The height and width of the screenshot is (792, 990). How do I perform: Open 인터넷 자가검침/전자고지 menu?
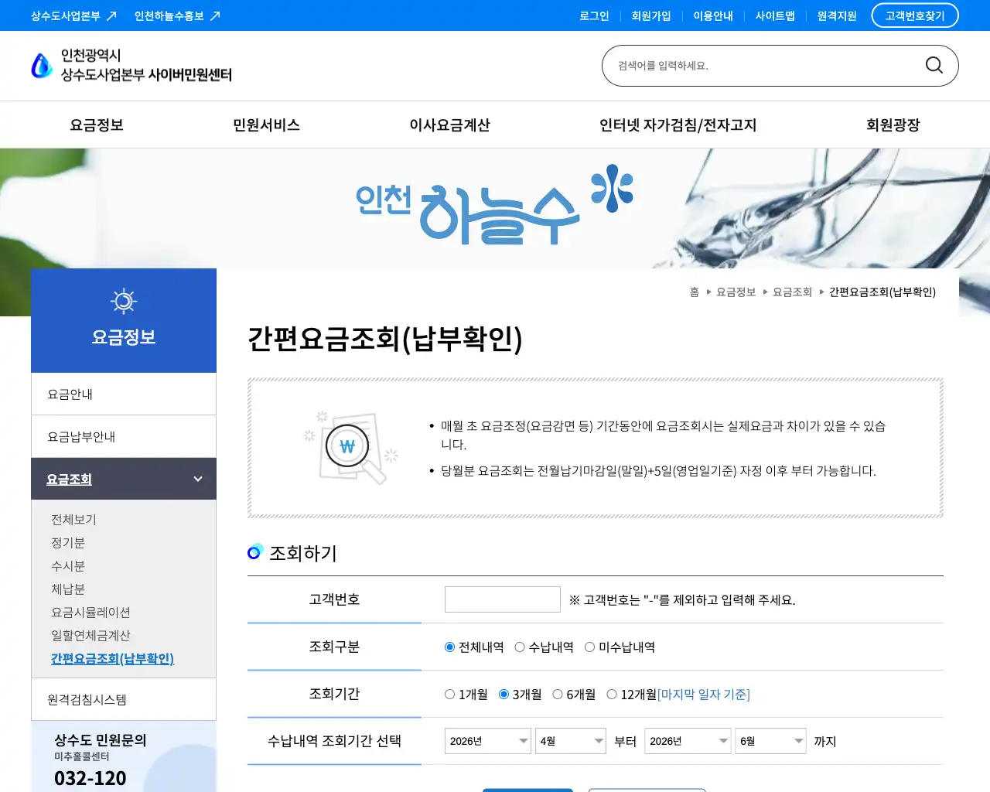pos(678,125)
